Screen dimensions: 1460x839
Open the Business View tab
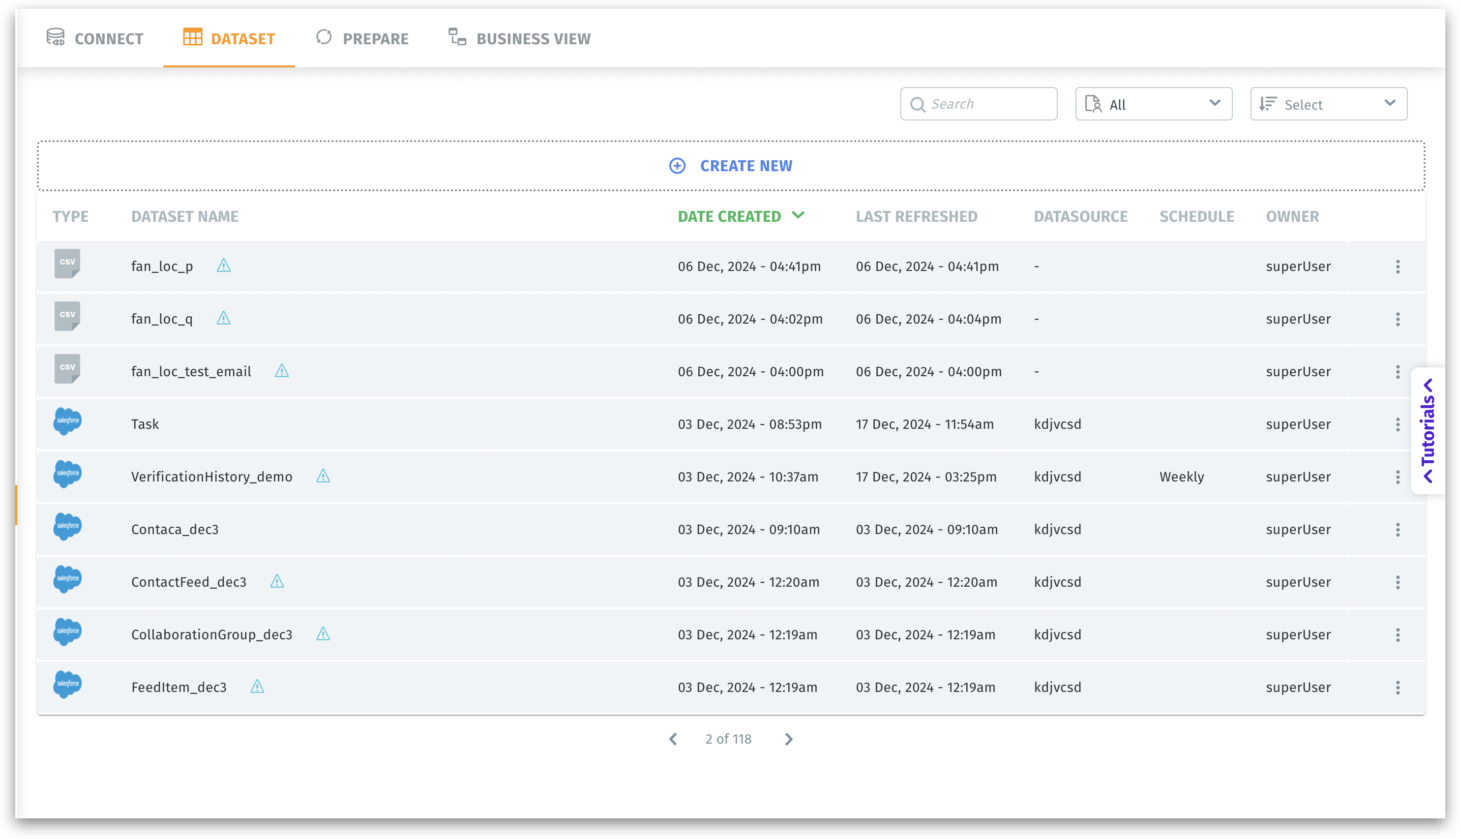pyautogui.click(x=520, y=39)
